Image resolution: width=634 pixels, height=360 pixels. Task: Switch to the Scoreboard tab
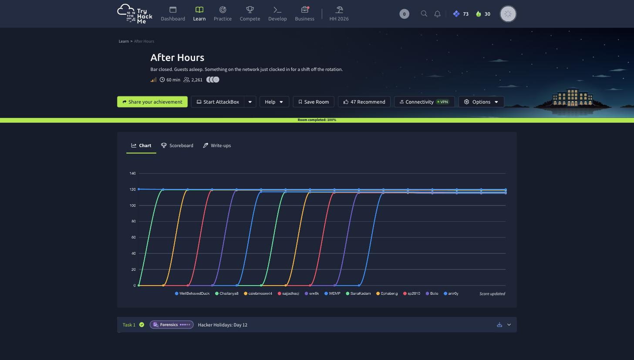177,145
